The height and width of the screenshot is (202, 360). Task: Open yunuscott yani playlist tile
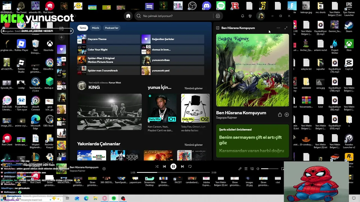(x=173, y=70)
